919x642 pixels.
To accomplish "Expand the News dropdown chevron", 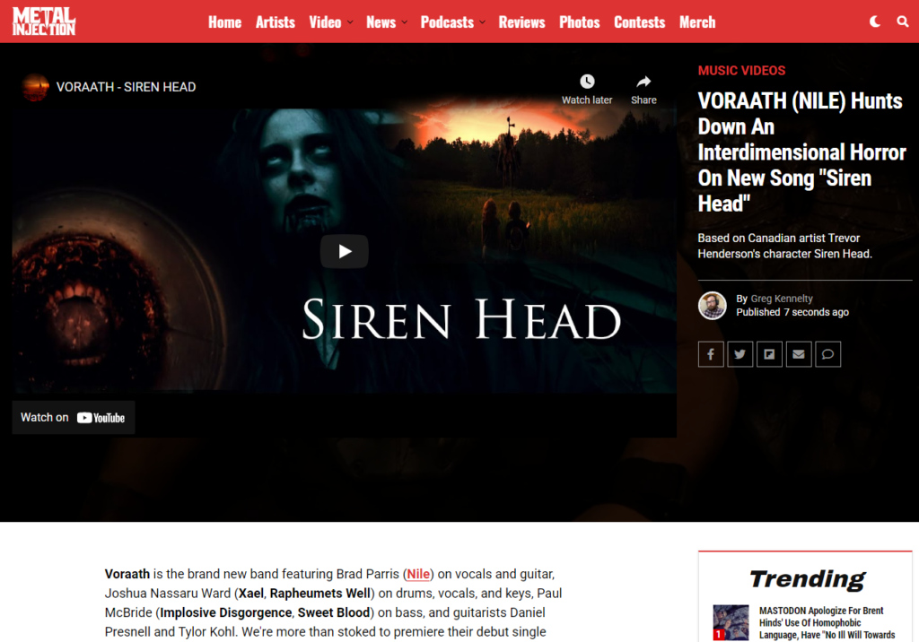I will (x=405, y=22).
